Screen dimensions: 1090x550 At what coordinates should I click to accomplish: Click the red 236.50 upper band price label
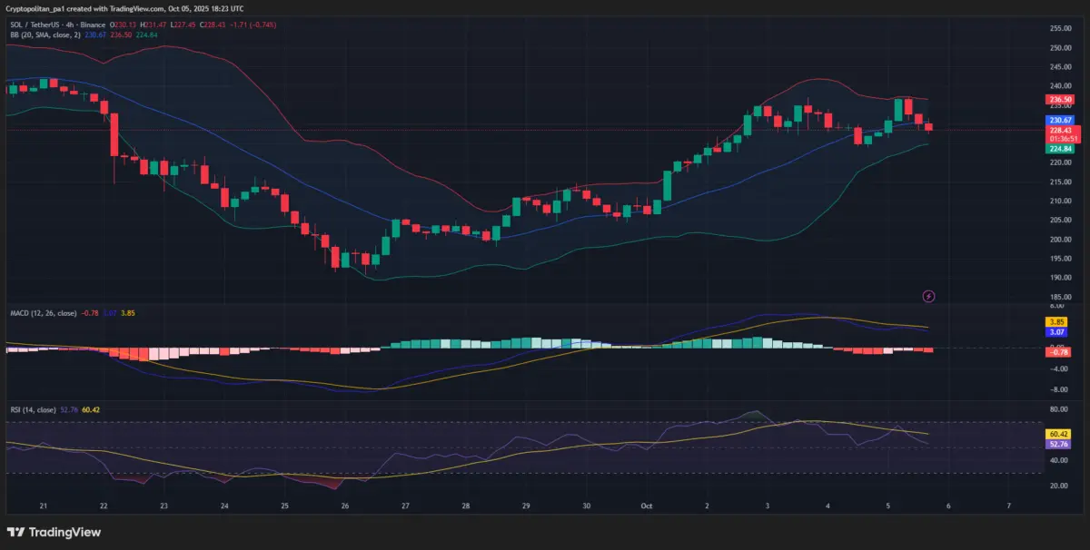click(1060, 100)
